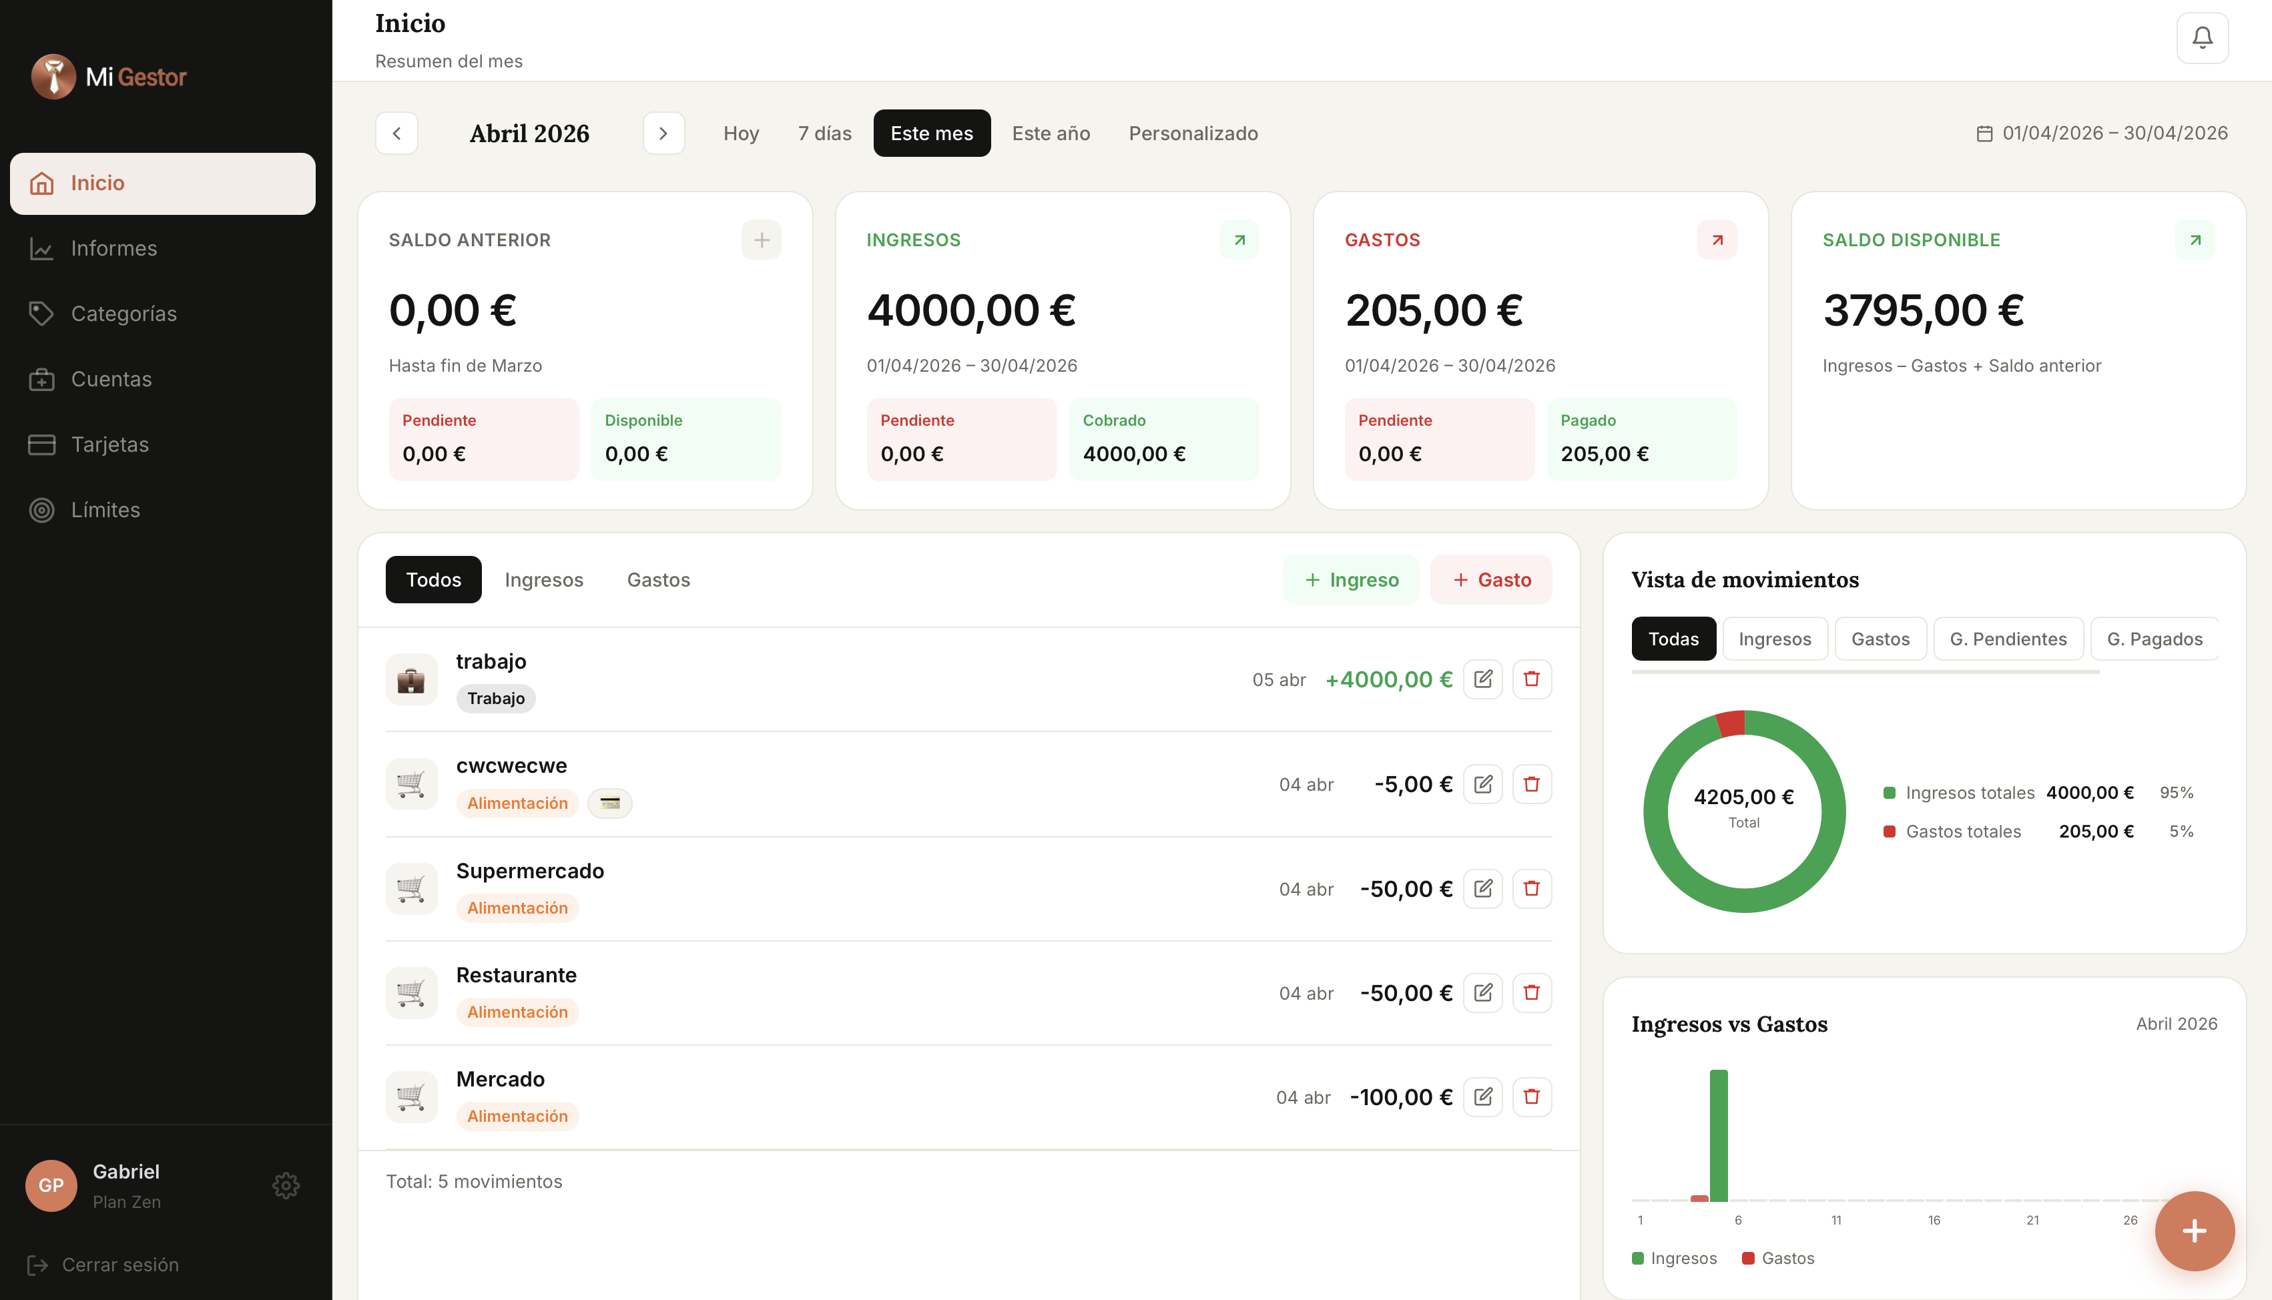Image resolution: width=2272 pixels, height=1300 pixels.
Task: Go to previous month with the left arrow
Action: (396, 133)
